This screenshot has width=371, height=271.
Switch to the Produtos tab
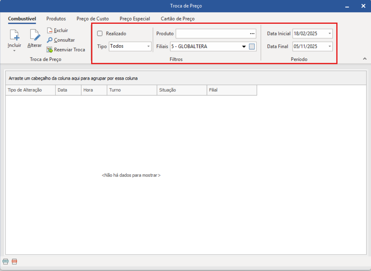point(56,19)
